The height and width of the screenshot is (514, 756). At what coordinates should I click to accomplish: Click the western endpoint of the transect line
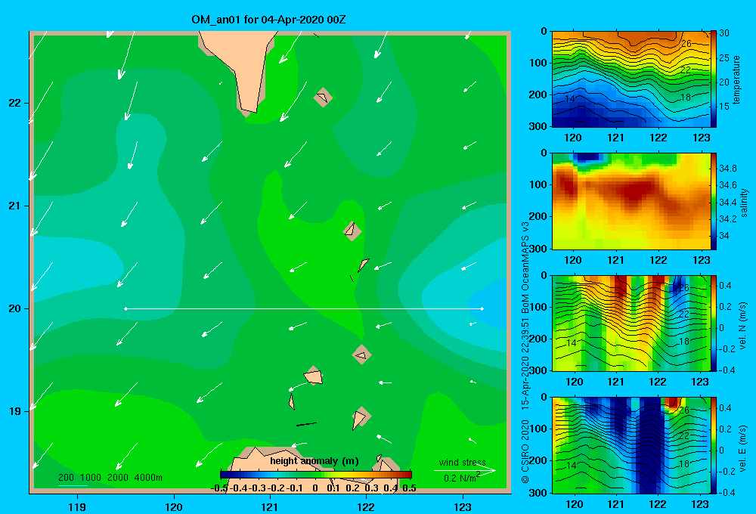(125, 308)
